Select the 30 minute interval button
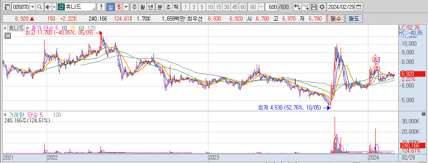This screenshot has height=163, width=428. click(227, 7)
